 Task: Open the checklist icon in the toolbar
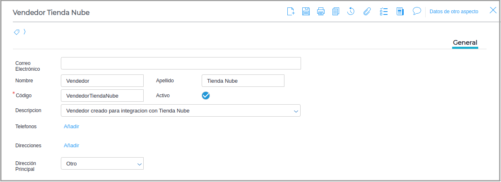click(x=383, y=11)
